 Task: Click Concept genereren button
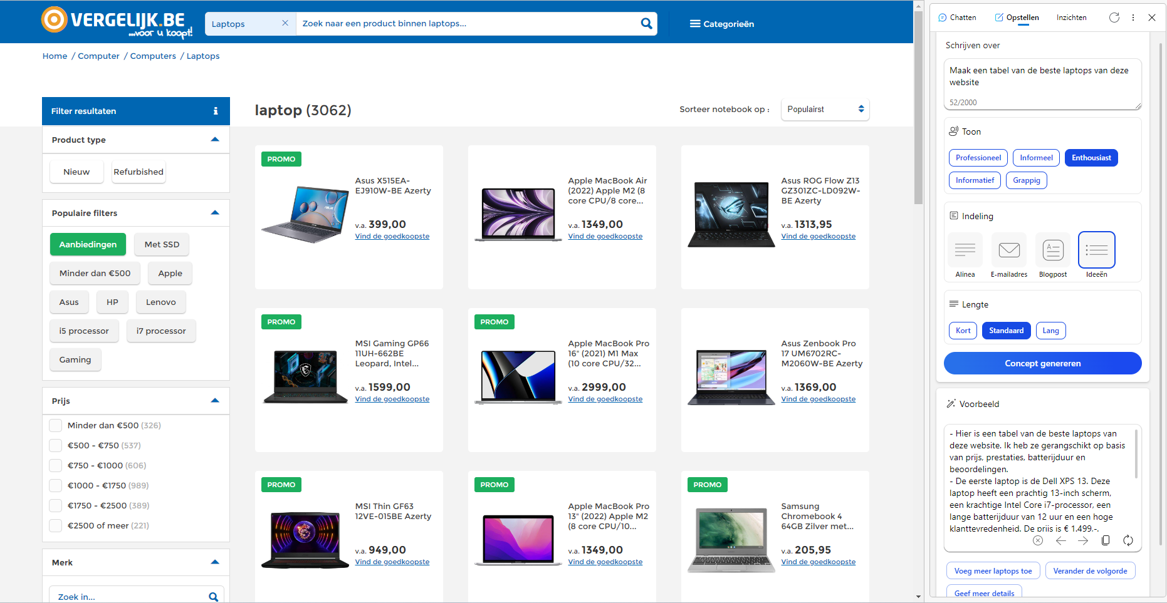pos(1042,363)
